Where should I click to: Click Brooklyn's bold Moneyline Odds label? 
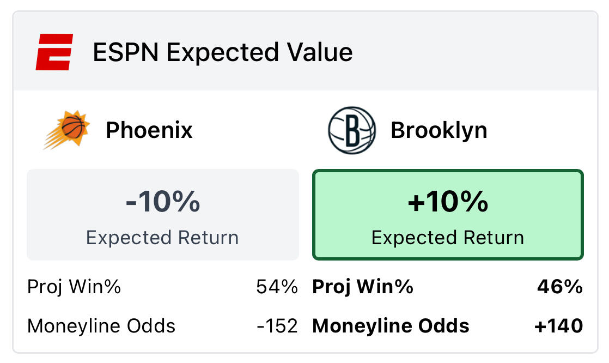tap(391, 326)
